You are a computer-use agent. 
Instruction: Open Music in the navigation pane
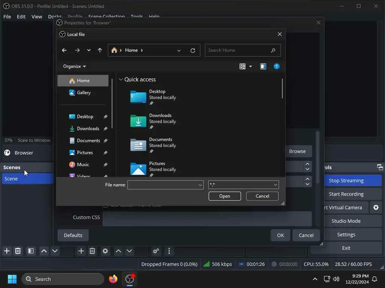tap(83, 165)
